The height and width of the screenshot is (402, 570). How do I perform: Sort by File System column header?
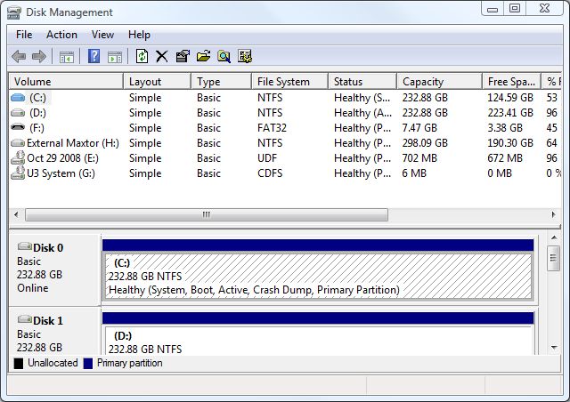(289, 82)
